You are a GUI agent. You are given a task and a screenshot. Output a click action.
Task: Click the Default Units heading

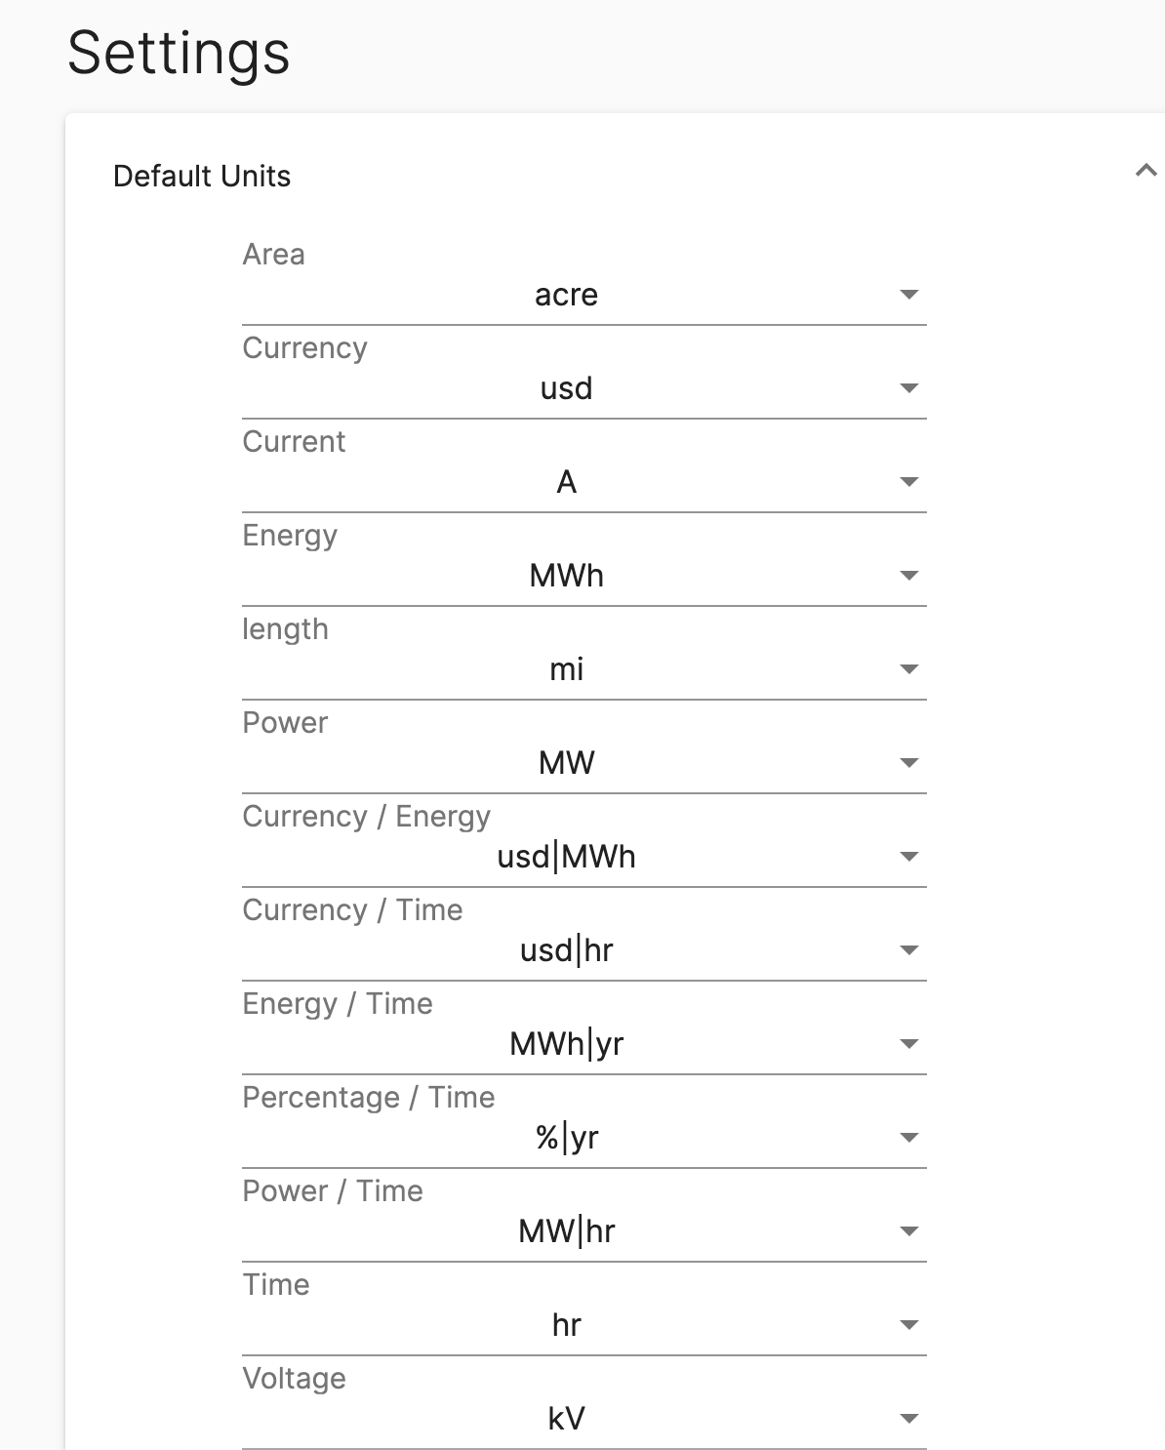point(201,176)
